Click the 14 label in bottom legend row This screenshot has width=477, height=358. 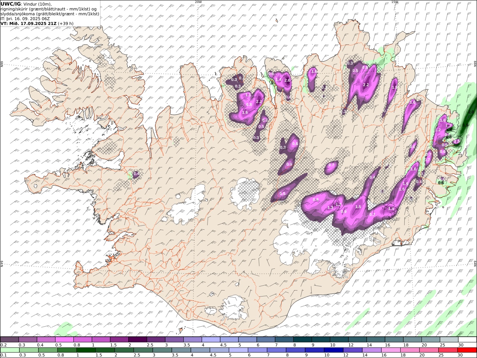[x=365, y=355]
